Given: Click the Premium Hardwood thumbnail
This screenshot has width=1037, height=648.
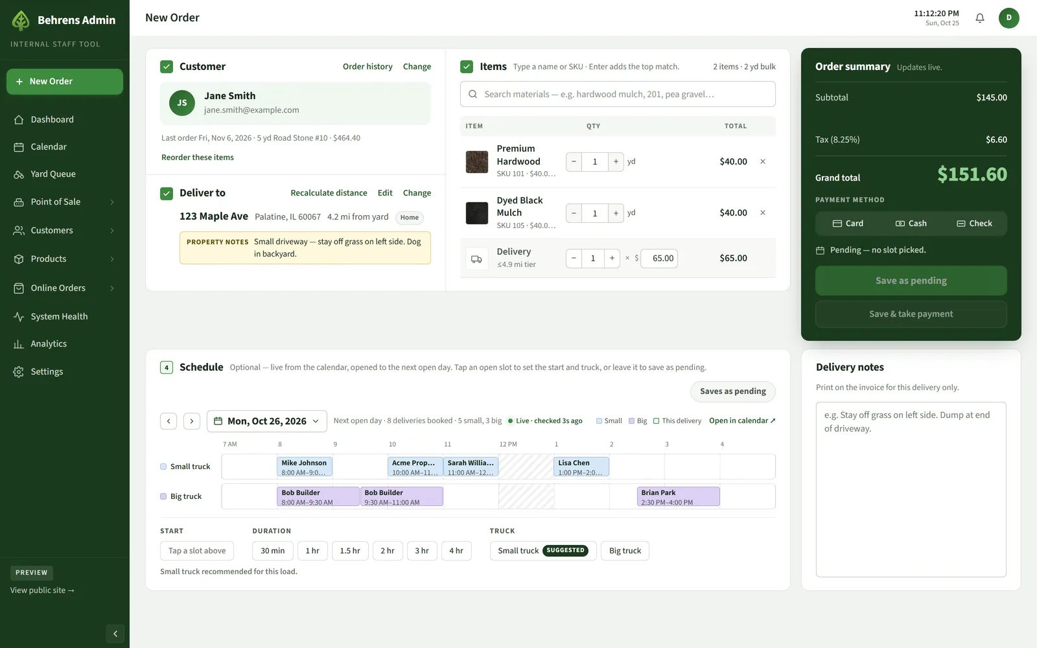Looking at the screenshot, I should [477, 162].
